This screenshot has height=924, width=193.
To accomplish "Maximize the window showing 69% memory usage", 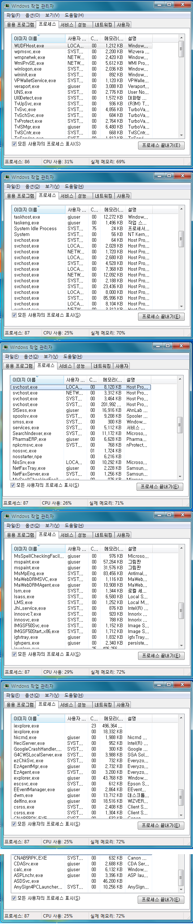I will point(169,4).
